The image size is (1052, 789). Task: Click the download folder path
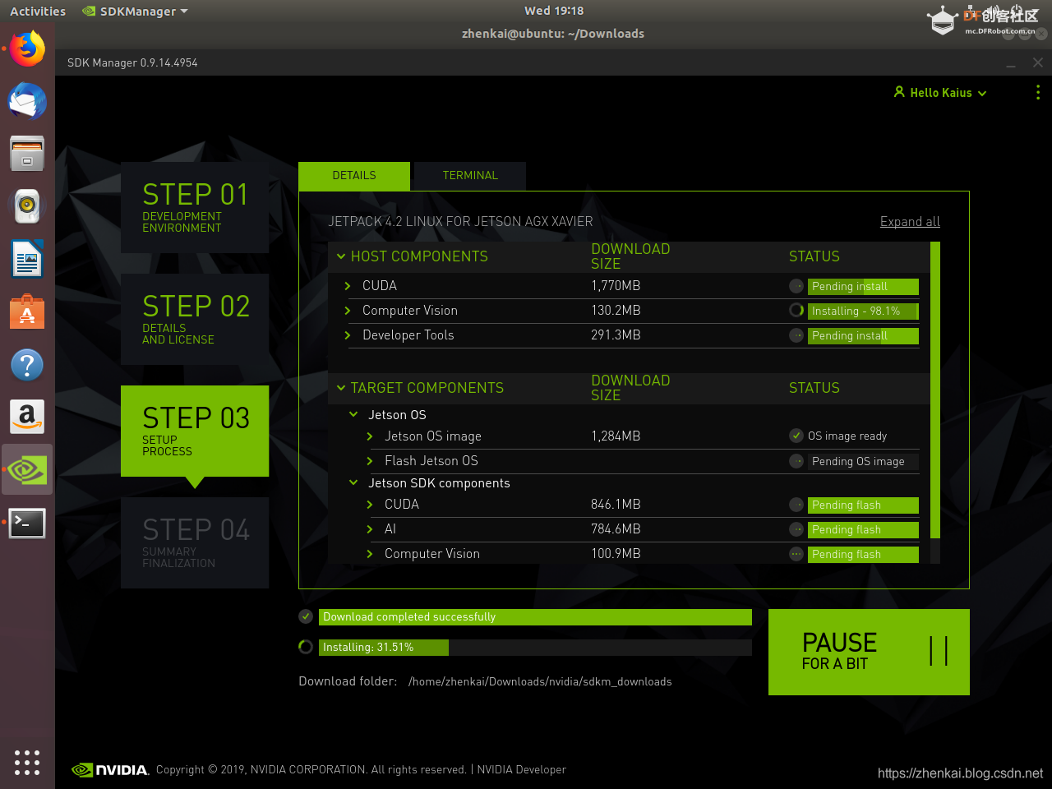click(540, 681)
